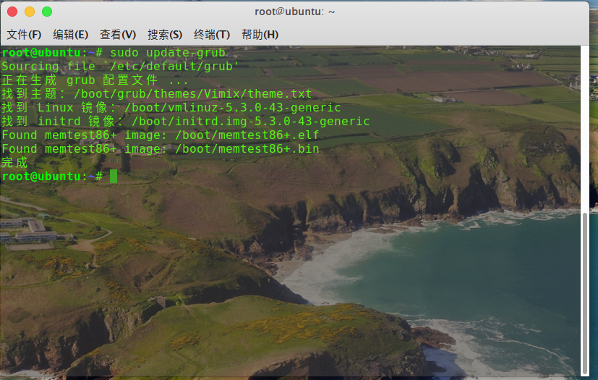Viewport: 598px width, 380px height.
Task: Open the 查看(V) menu
Action: [x=118, y=35]
